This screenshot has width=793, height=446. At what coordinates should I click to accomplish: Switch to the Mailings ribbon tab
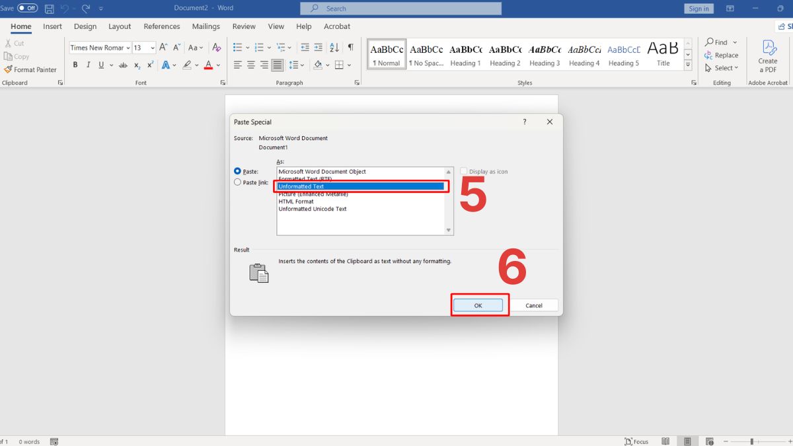pos(206,26)
